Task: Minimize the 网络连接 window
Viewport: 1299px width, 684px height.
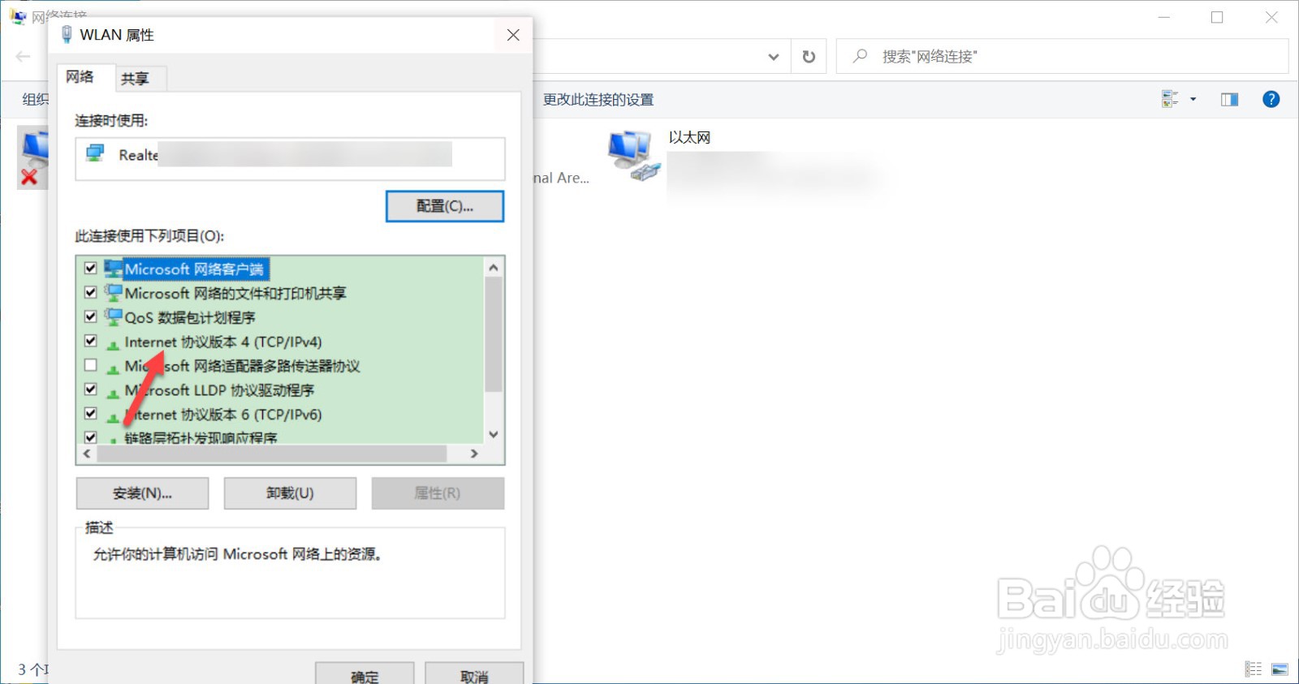Action: pyautogui.click(x=1164, y=17)
